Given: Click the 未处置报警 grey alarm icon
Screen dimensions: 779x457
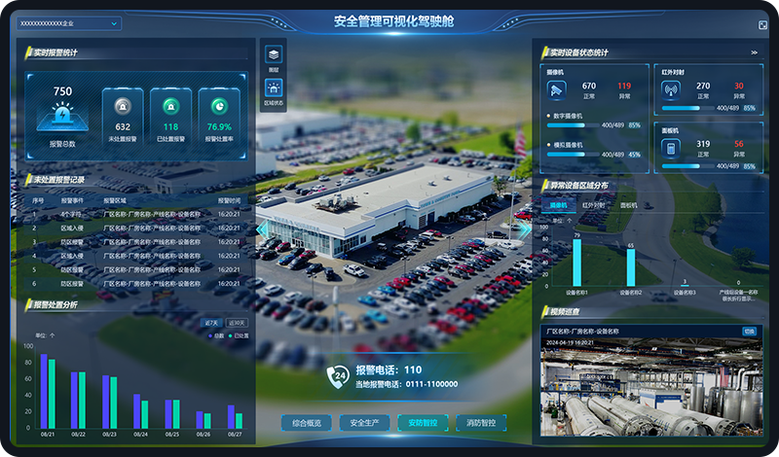Looking at the screenshot, I should pyautogui.click(x=123, y=106).
